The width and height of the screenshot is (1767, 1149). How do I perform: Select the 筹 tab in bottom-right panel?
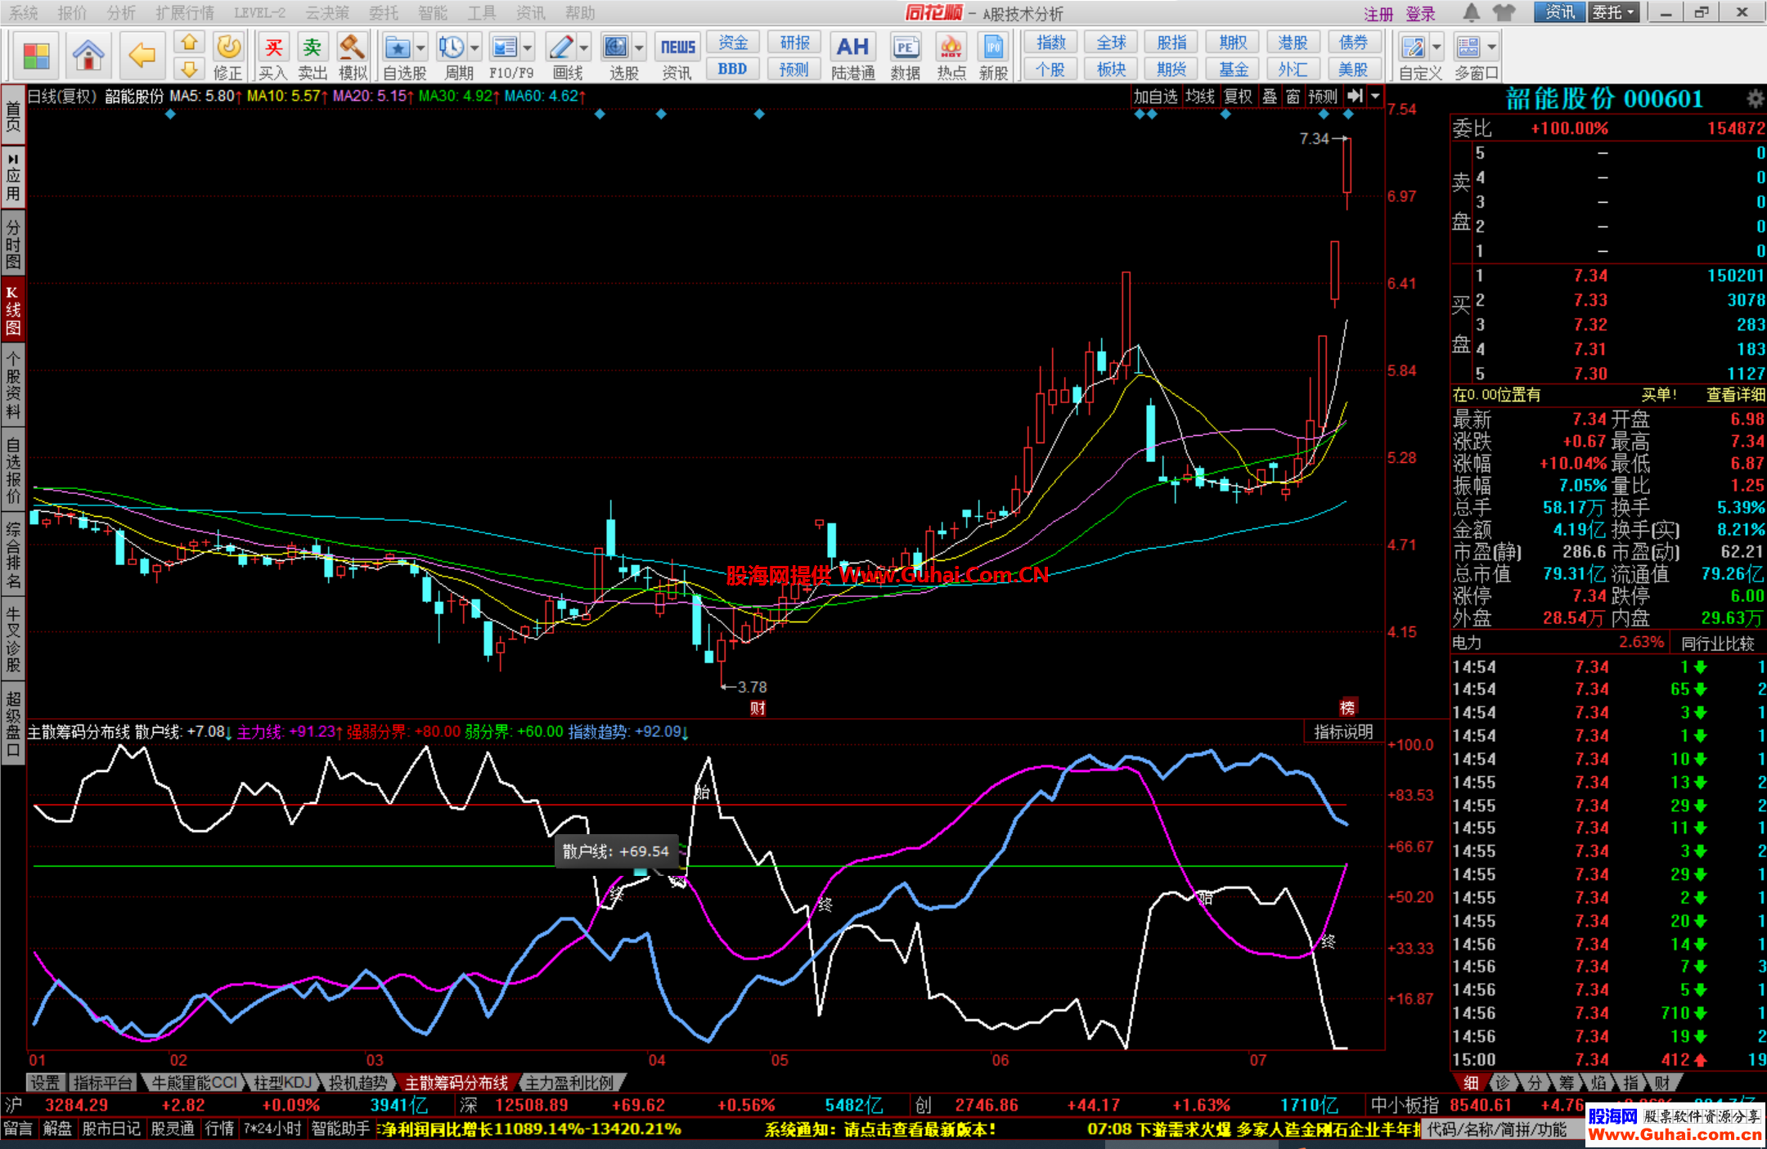tap(1566, 1083)
